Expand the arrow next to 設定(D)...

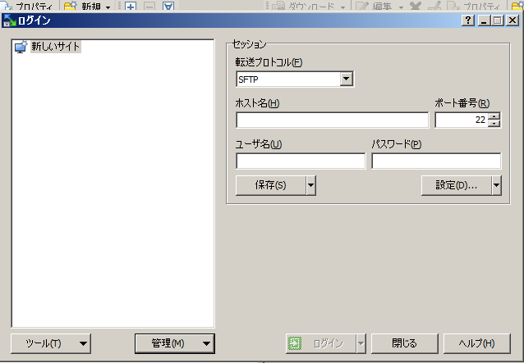coord(497,185)
